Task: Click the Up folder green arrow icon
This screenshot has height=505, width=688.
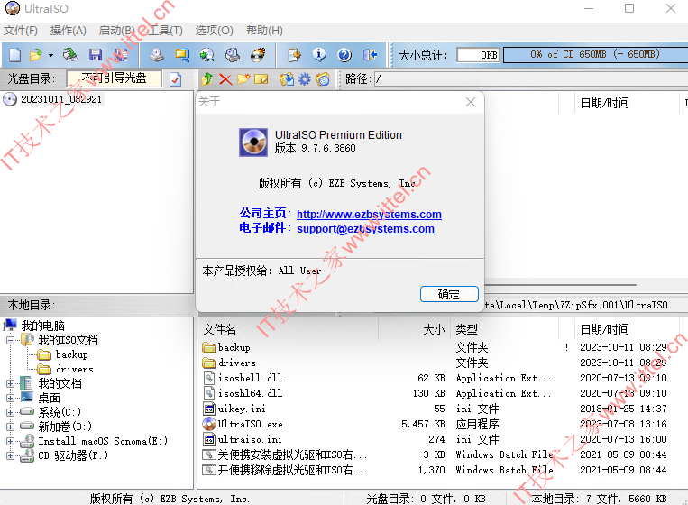Action: pos(207,79)
